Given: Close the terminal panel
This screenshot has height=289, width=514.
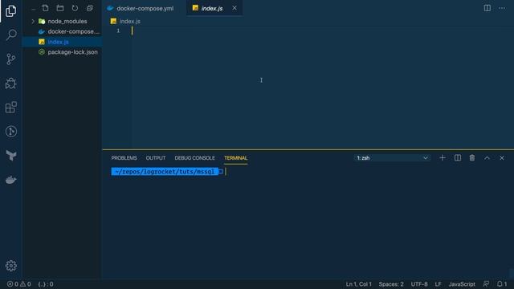Looking at the screenshot, I should point(501,158).
